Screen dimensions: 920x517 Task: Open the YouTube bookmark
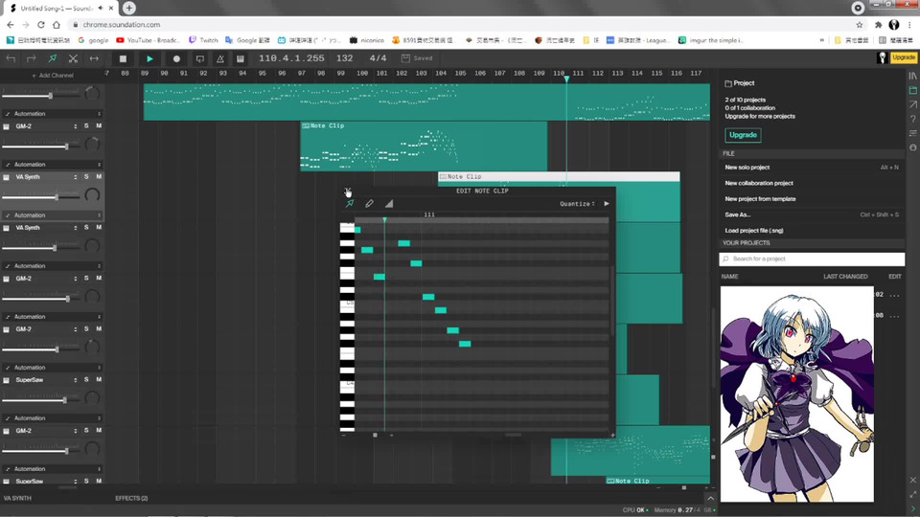[148, 40]
